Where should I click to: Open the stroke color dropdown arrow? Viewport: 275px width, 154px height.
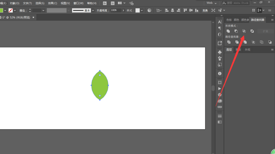(x=15, y=10)
